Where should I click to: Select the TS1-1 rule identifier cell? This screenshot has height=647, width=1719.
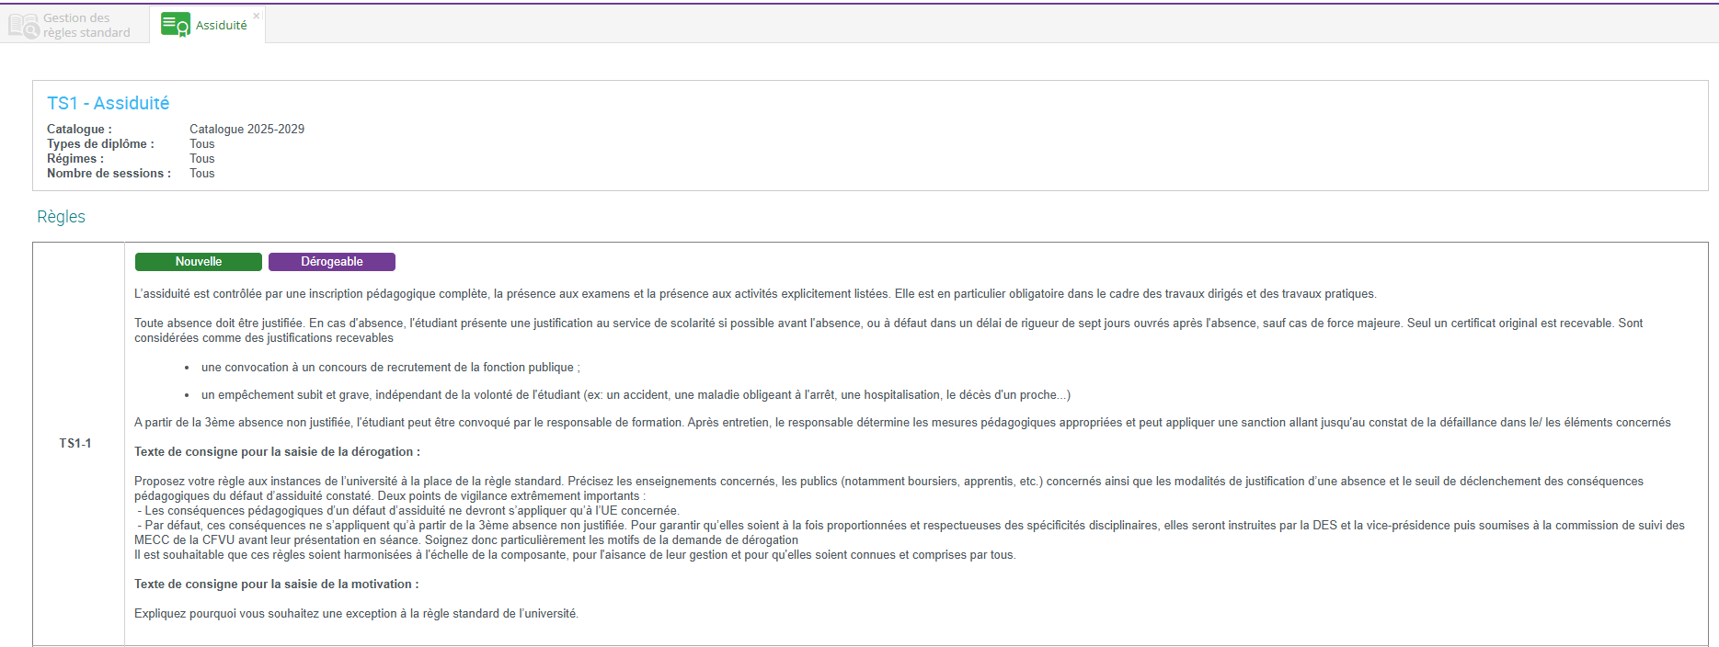(75, 443)
